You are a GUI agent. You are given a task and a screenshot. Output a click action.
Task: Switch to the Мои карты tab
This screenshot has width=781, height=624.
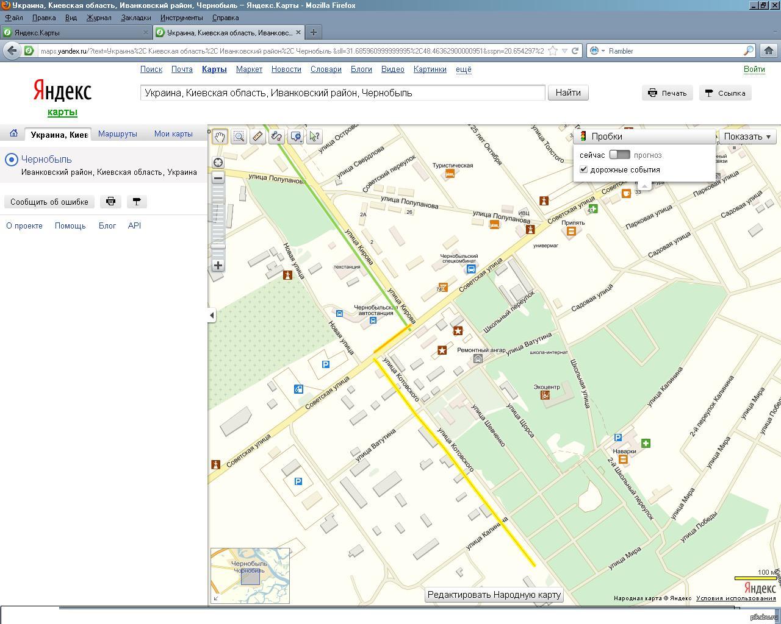click(173, 133)
